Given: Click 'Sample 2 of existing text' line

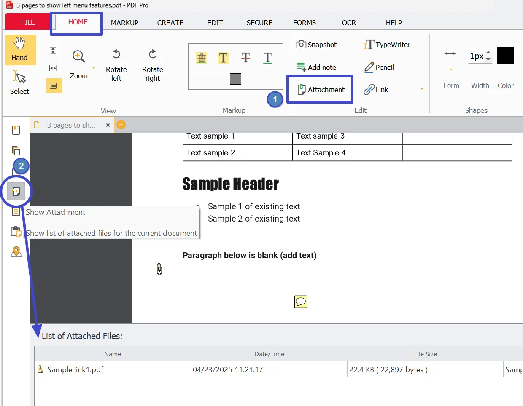Looking at the screenshot, I should coord(254,219).
